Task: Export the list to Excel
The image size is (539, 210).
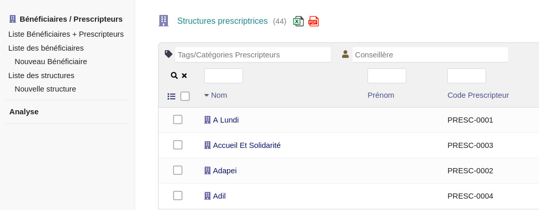Action: coord(299,21)
